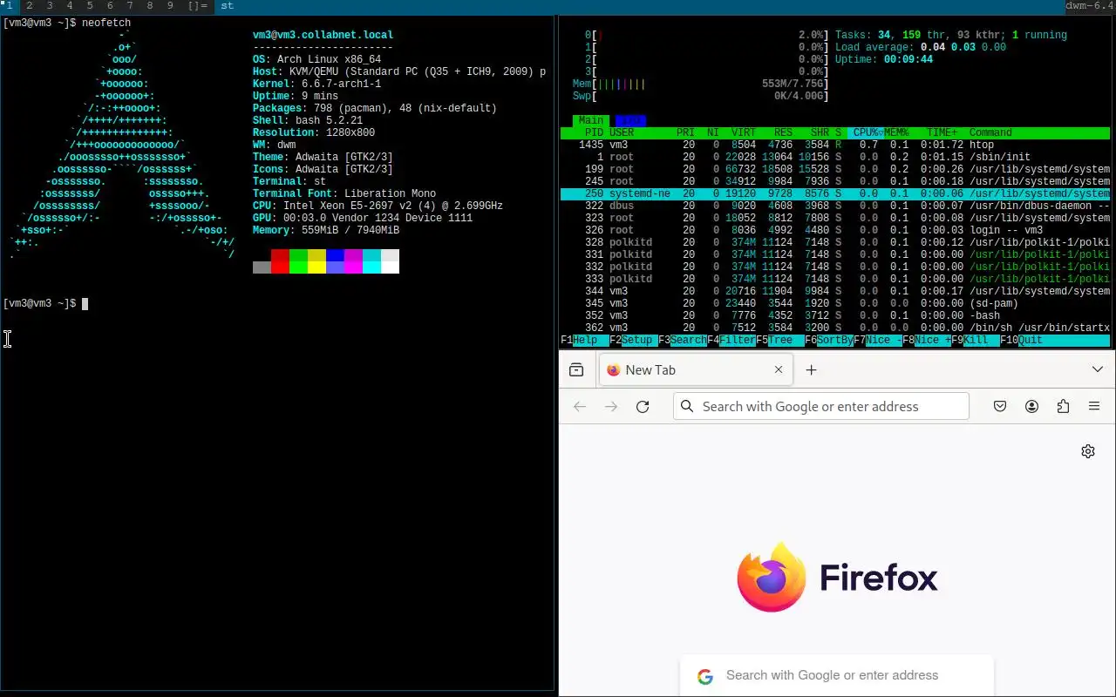This screenshot has width=1116, height=697.
Task: Switch to dwm tag 1
Action: click(x=10, y=6)
